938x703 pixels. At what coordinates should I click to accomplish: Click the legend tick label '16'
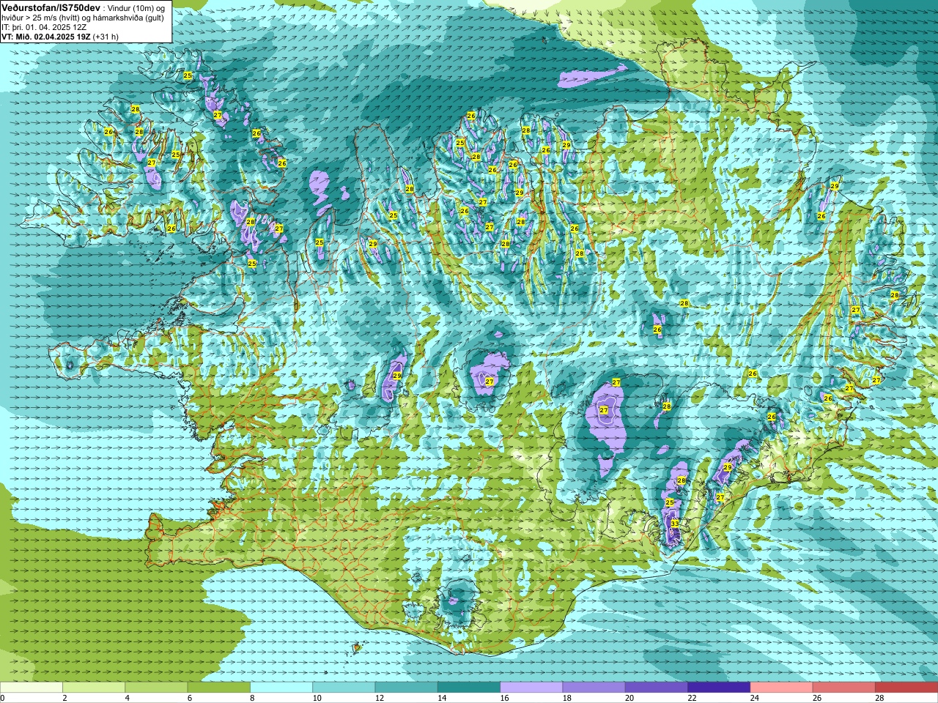[504, 698]
